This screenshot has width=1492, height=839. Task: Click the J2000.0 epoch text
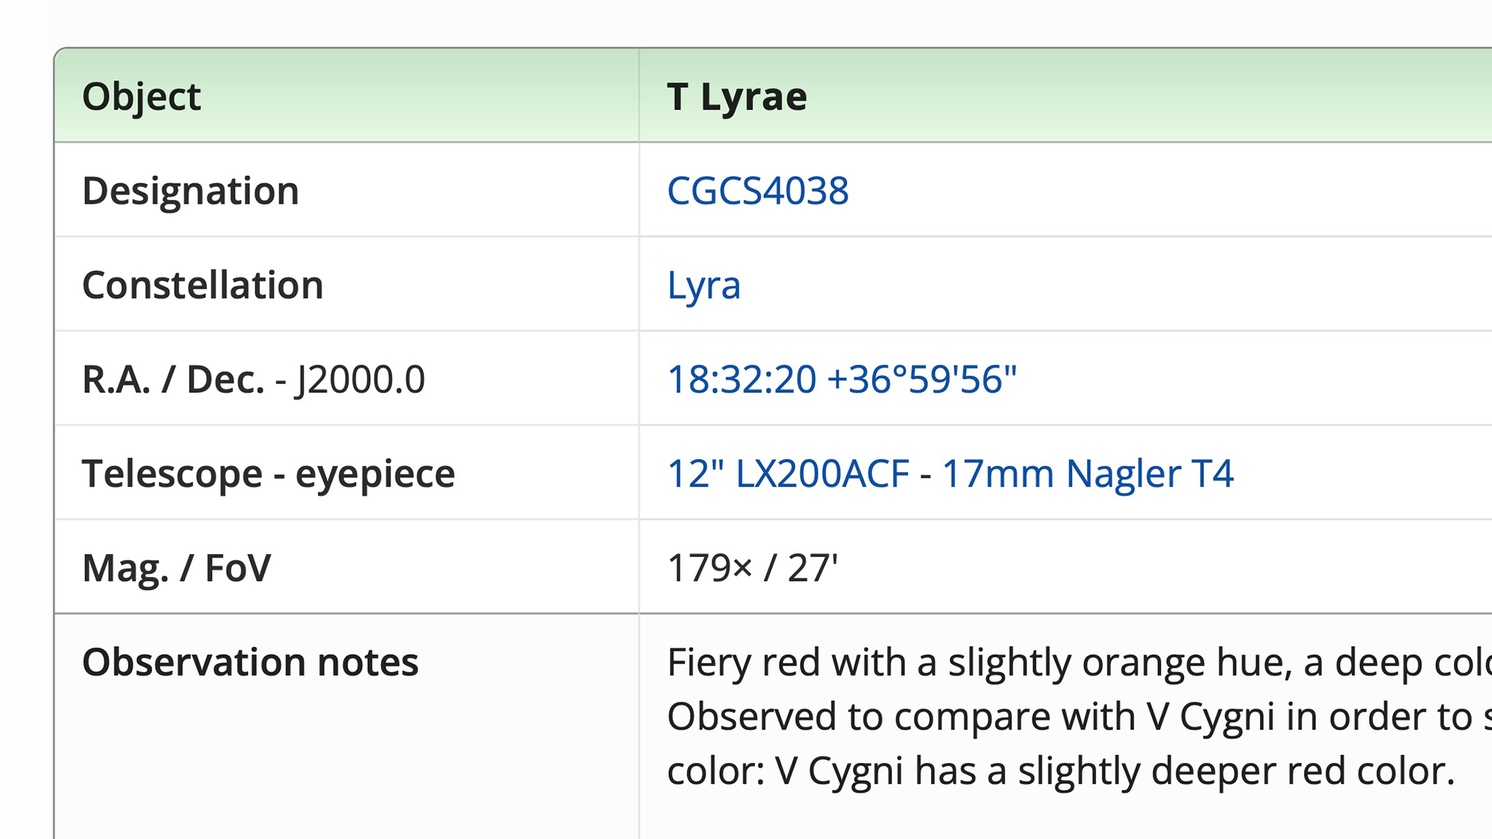point(360,380)
